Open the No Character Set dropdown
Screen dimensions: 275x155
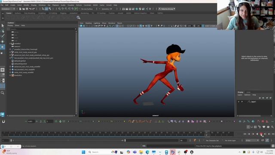[x=212, y=140]
